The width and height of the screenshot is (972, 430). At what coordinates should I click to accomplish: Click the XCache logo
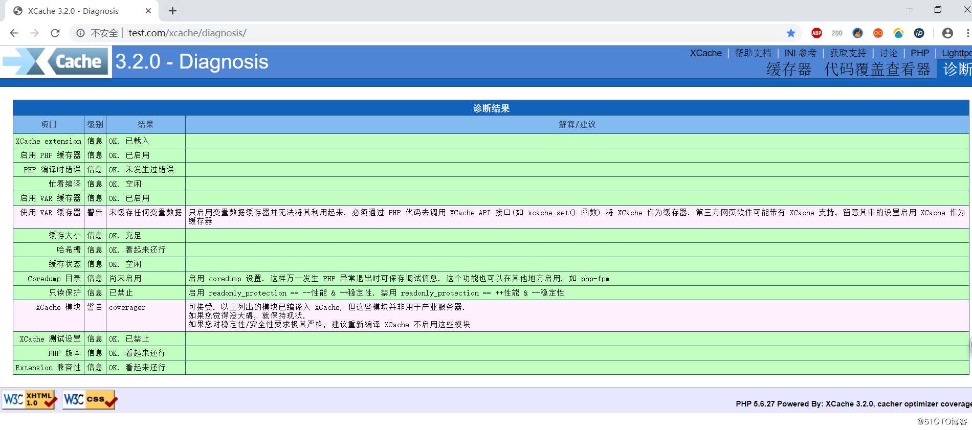click(55, 62)
